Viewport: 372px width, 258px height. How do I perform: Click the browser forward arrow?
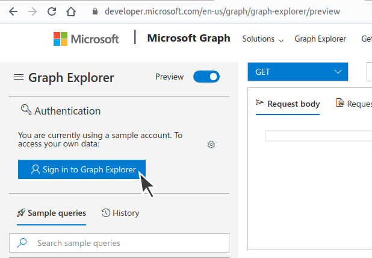click(33, 11)
